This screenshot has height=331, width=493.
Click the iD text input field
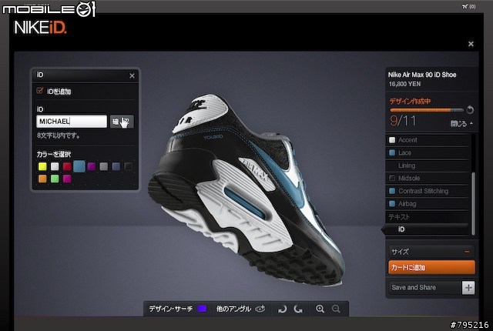point(72,121)
